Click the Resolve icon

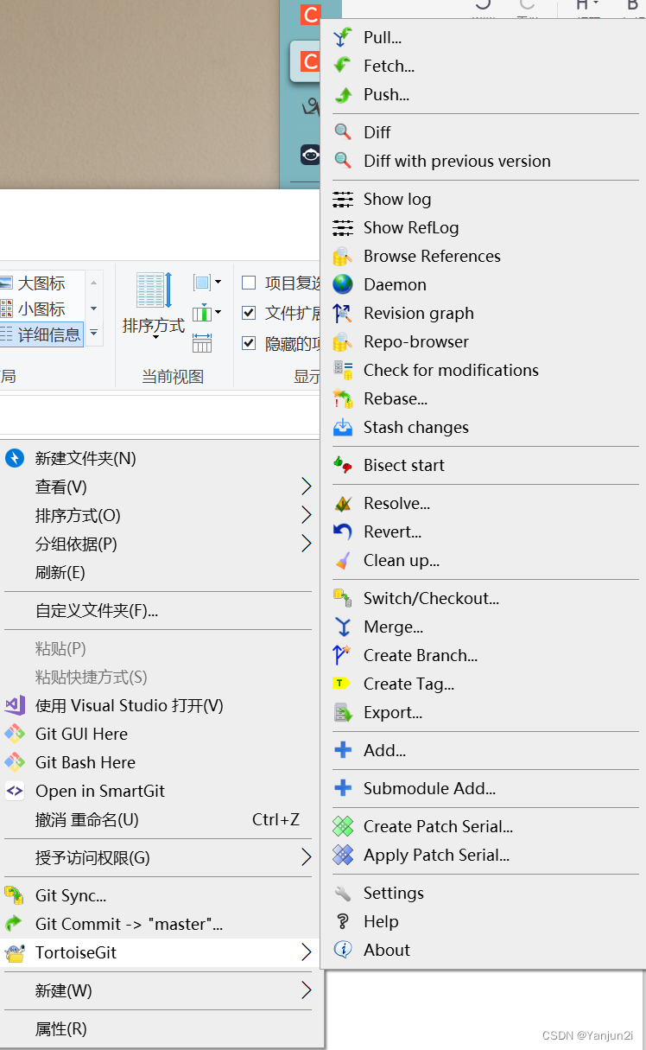(x=343, y=503)
